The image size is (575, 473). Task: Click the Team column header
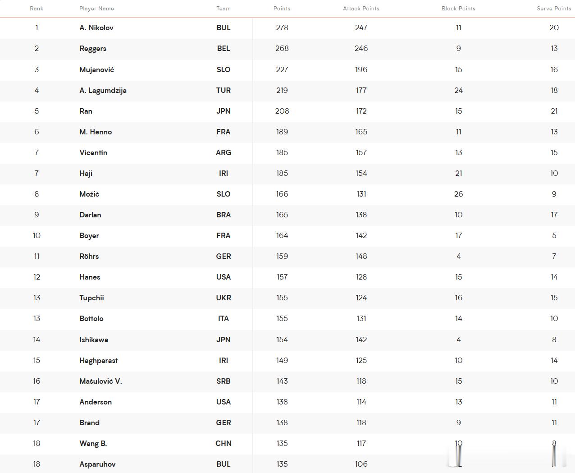[x=224, y=9]
